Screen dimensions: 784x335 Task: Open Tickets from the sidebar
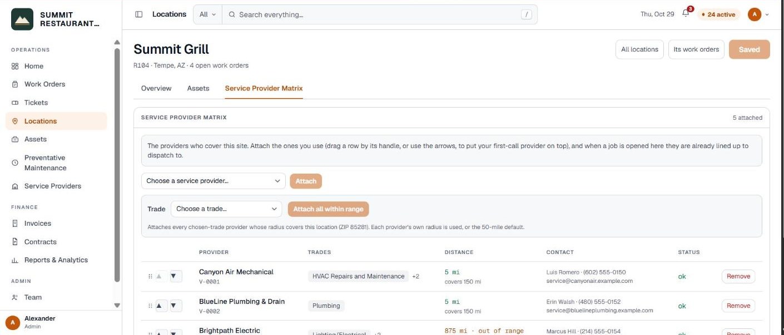[56, 103]
